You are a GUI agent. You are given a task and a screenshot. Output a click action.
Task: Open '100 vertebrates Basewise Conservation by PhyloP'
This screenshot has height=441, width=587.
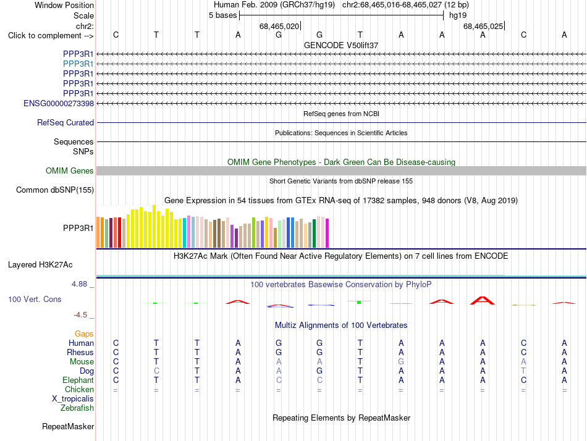[341, 285]
